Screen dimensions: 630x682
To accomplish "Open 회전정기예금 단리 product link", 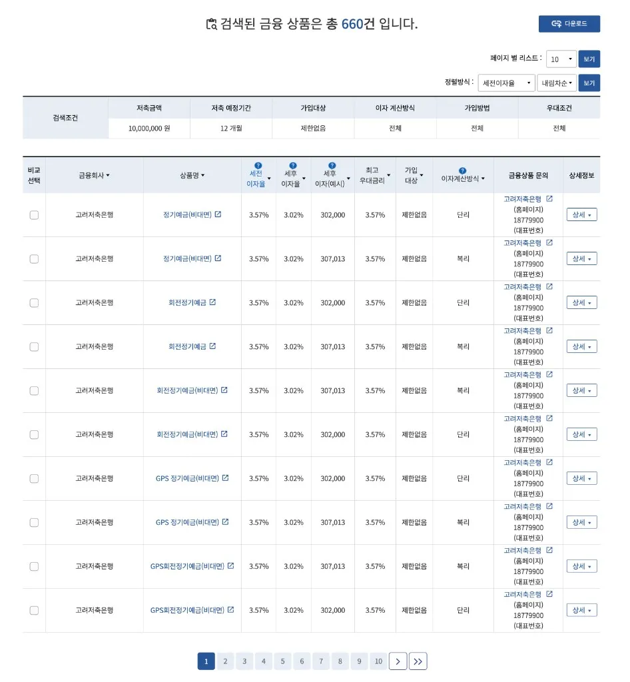I will coord(187,302).
